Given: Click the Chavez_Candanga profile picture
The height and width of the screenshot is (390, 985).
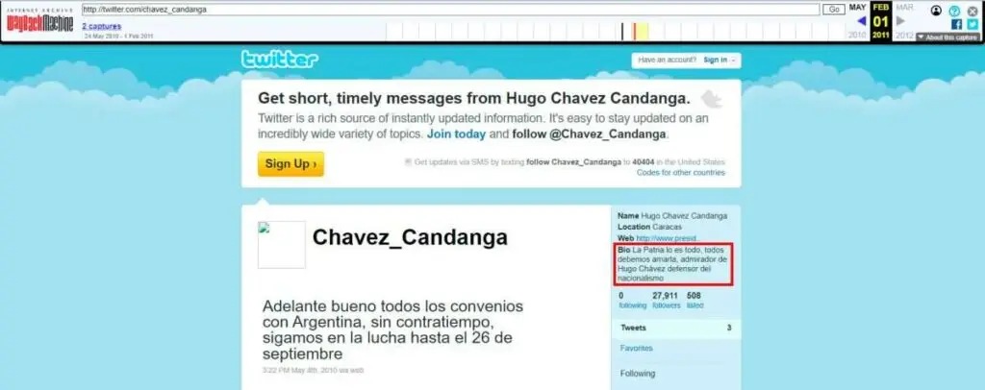Looking at the screenshot, I should pos(281,245).
